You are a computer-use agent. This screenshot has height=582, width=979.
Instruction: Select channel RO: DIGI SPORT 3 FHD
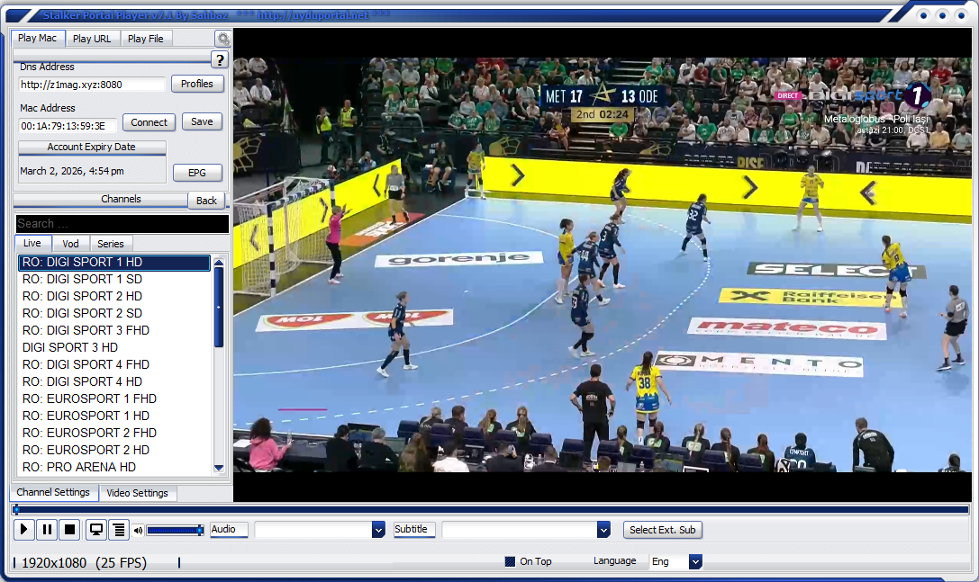(x=114, y=331)
